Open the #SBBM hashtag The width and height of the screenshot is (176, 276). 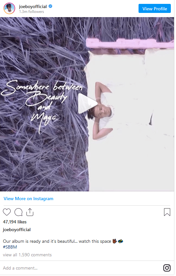(10, 247)
